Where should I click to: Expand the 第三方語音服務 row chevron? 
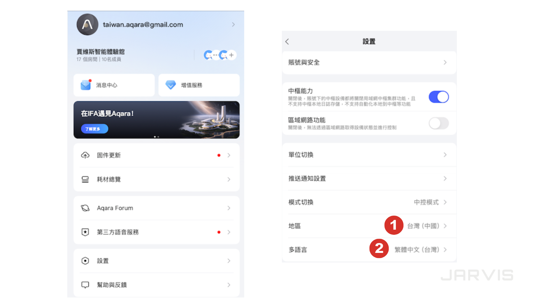pos(229,232)
